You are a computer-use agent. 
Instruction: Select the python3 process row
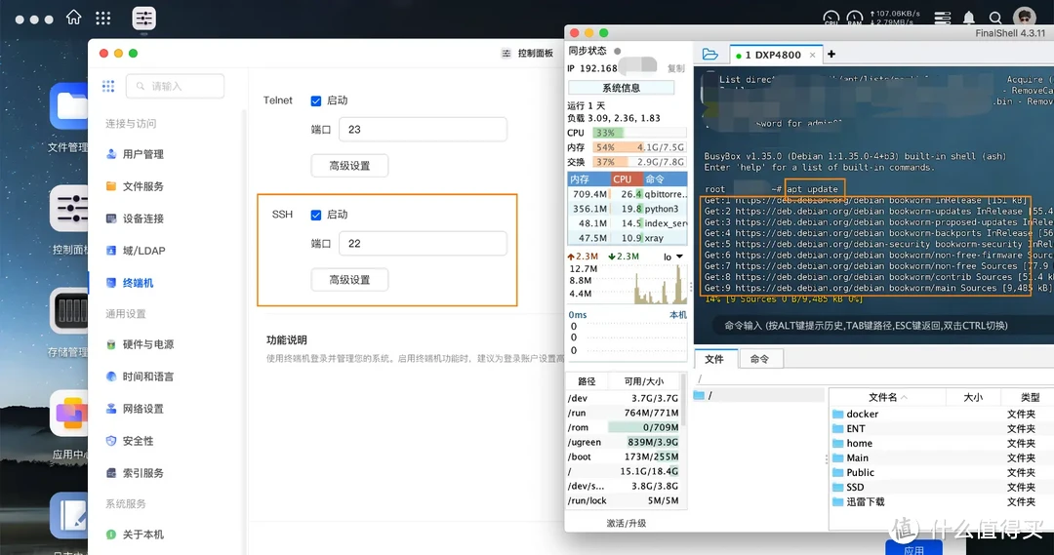[x=628, y=209]
